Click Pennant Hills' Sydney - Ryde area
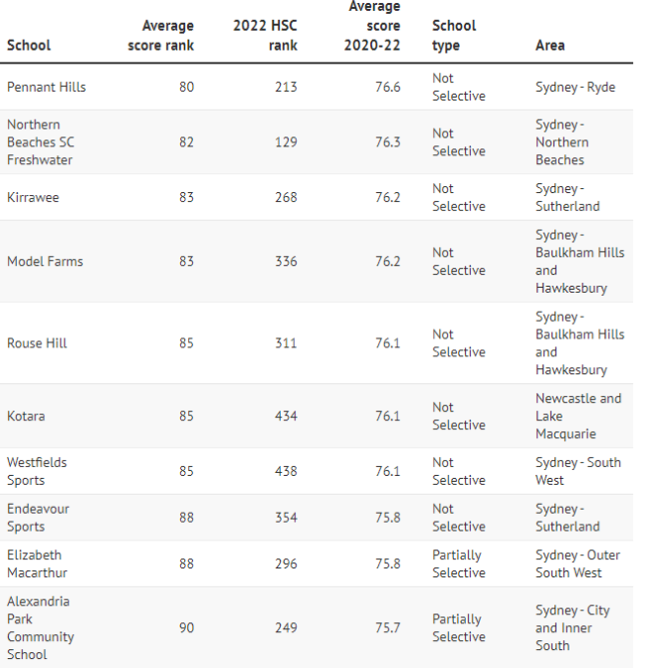Image resolution: width=647 pixels, height=668 pixels. click(575, 87)
